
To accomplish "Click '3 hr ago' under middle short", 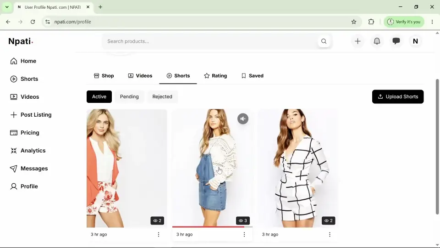I will 184,235.
